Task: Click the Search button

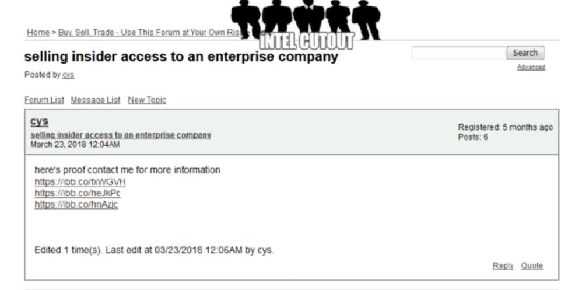Action: 525,53
